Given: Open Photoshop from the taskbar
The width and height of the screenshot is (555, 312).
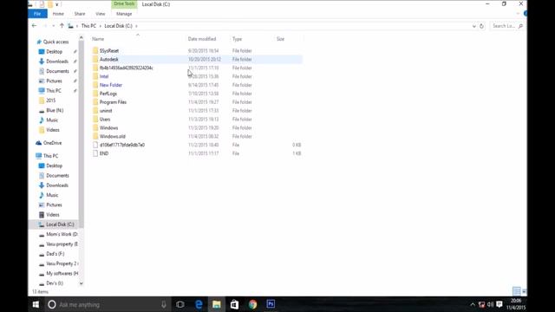Looking at the screenshot, I should point(271,304).
